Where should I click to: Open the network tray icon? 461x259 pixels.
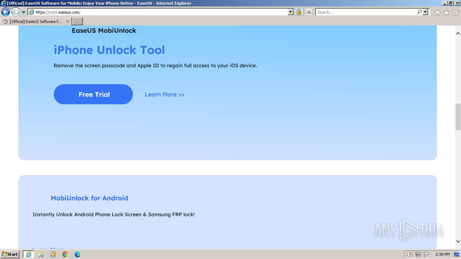click(418, 254)
